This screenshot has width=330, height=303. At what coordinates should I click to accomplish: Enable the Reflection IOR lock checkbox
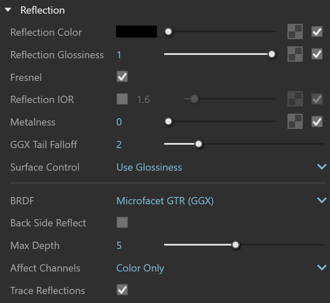122,99
